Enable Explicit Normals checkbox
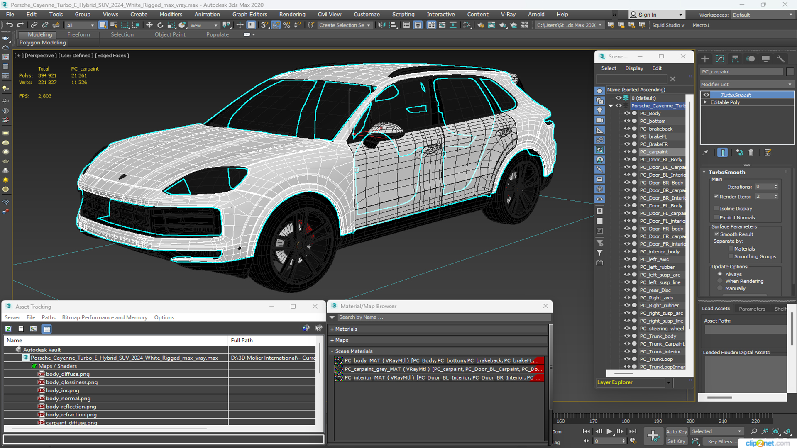Viewport: 797px width, 448px height. tap(716, 218)
